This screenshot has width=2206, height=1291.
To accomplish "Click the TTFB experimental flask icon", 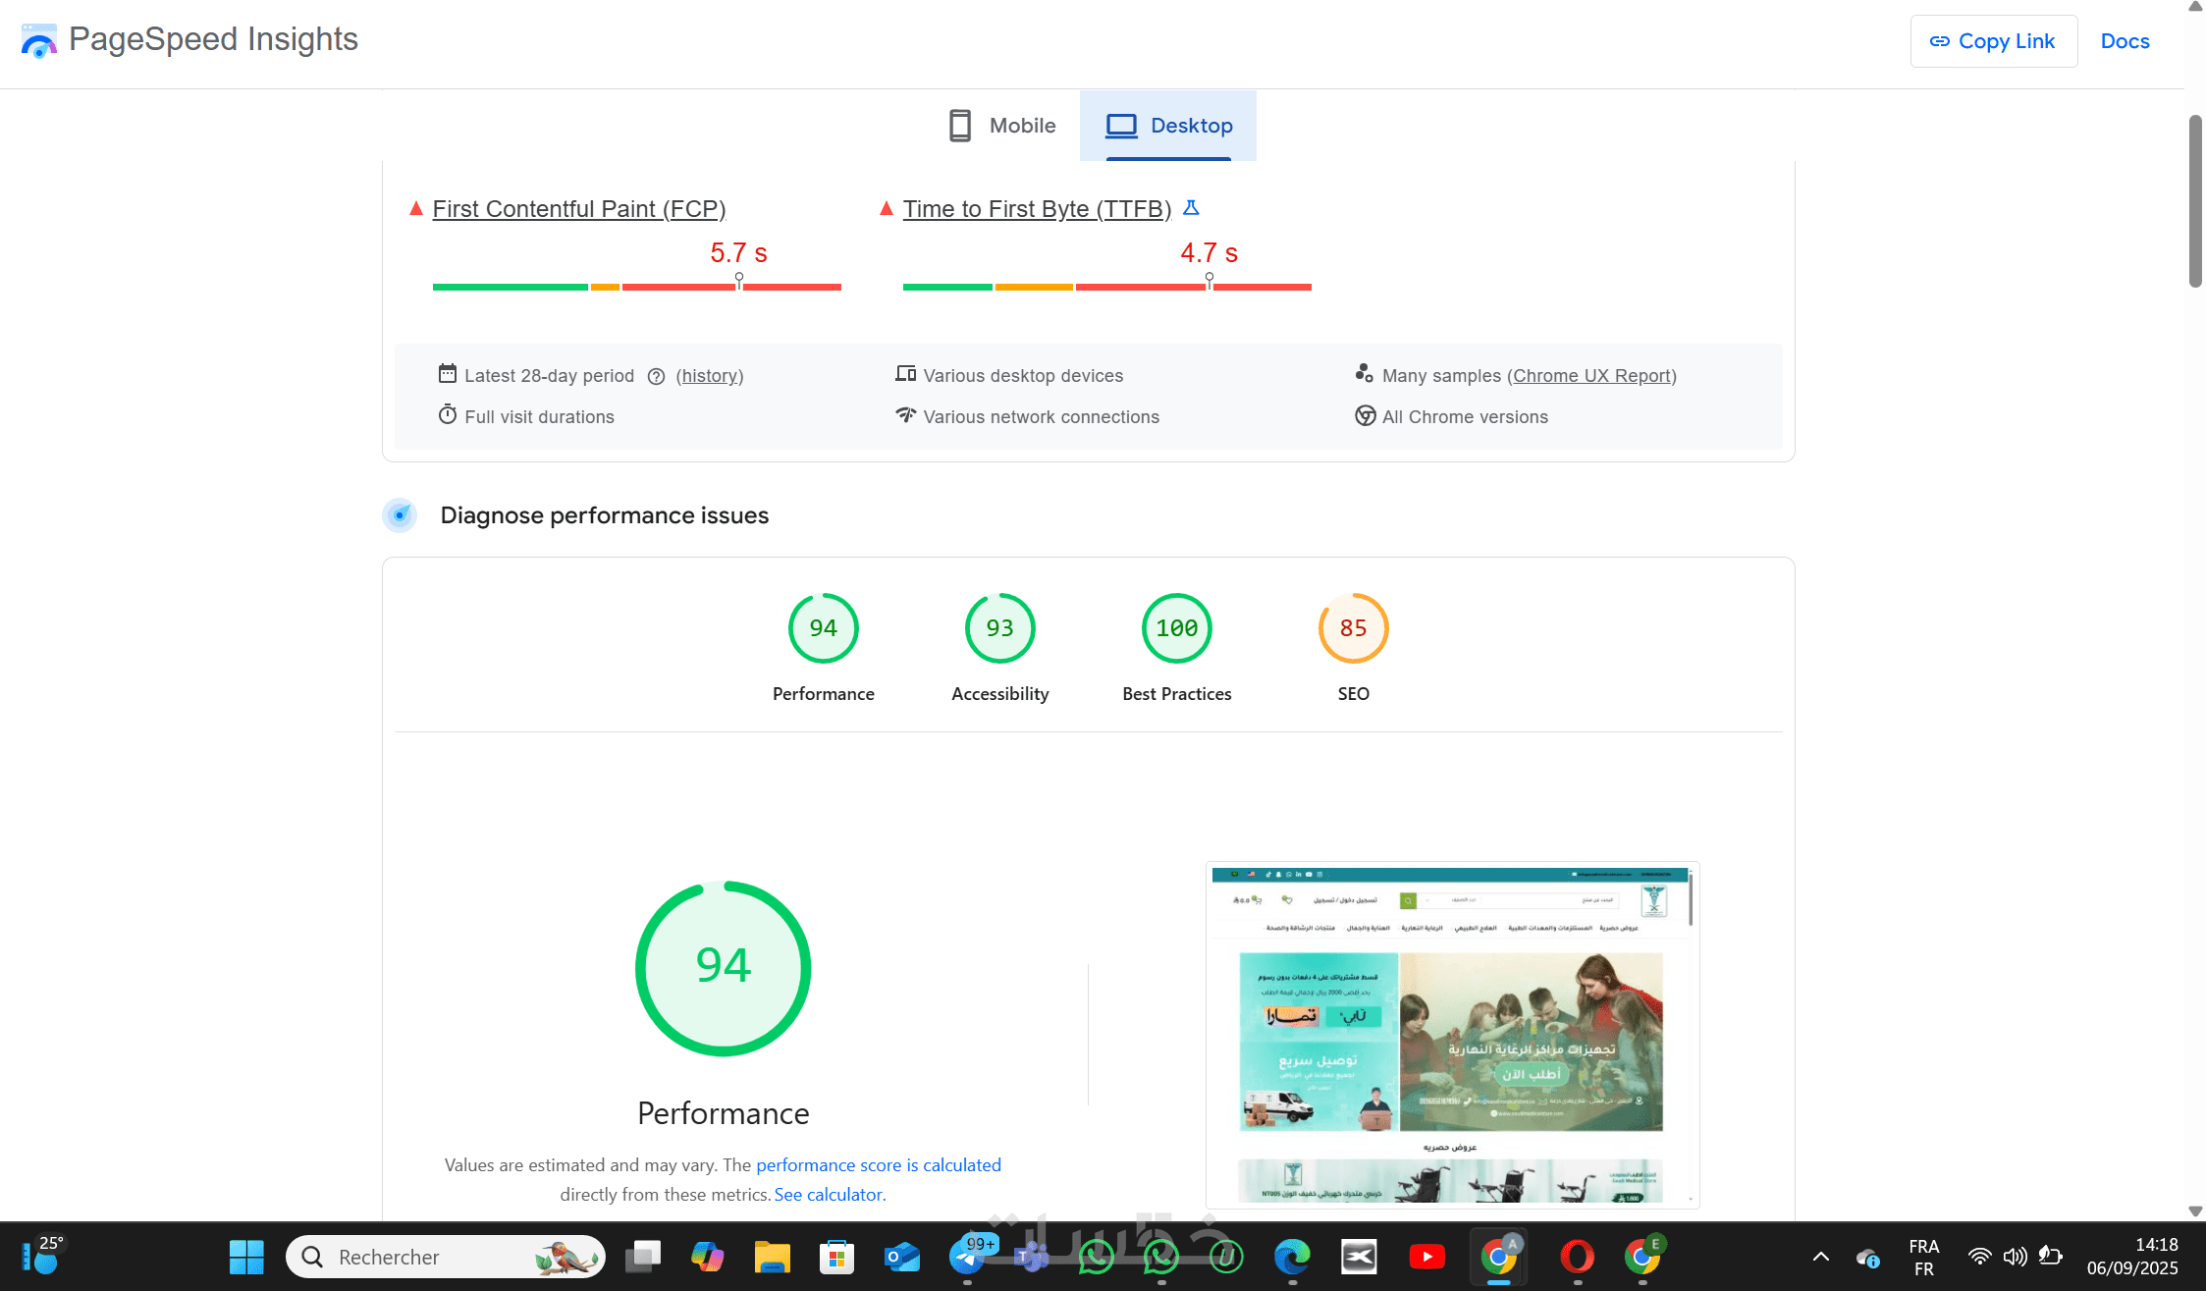I will (1191, 208).
